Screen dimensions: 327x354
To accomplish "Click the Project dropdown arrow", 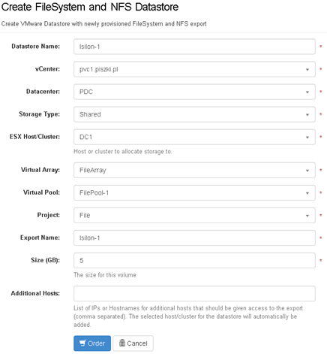I will click(307, 216).
